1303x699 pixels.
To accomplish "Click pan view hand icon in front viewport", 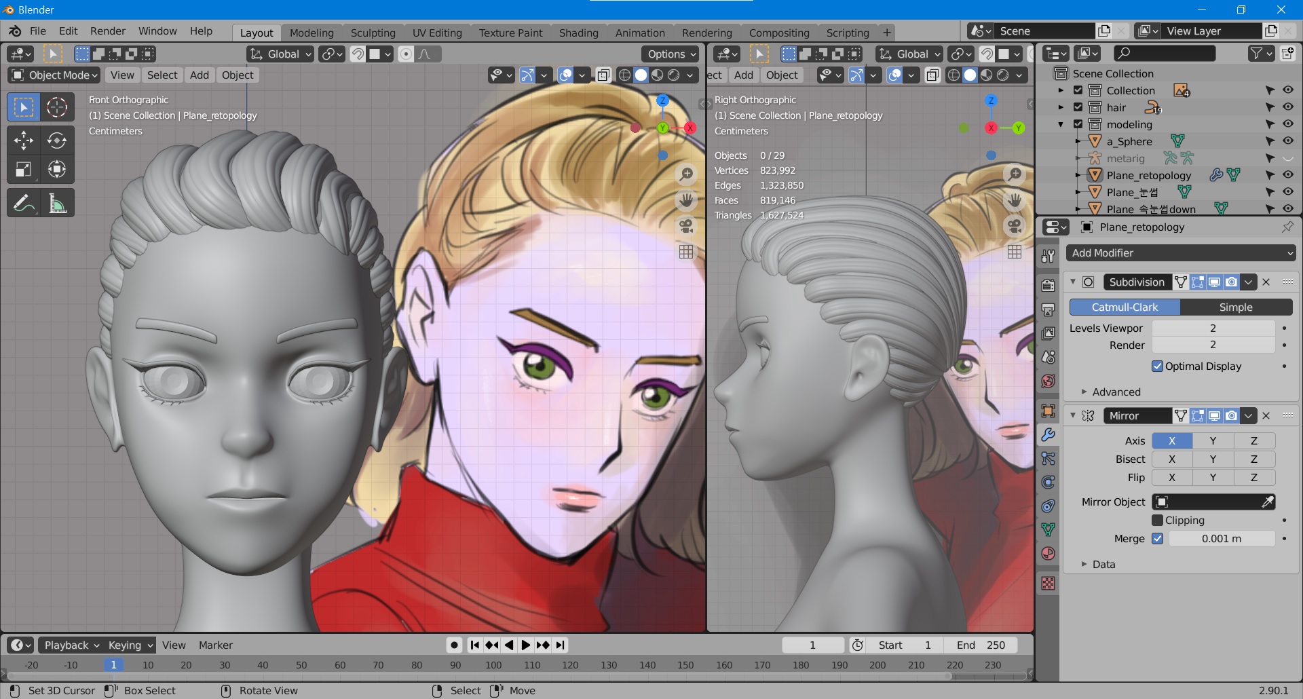I will pos(686,200).
